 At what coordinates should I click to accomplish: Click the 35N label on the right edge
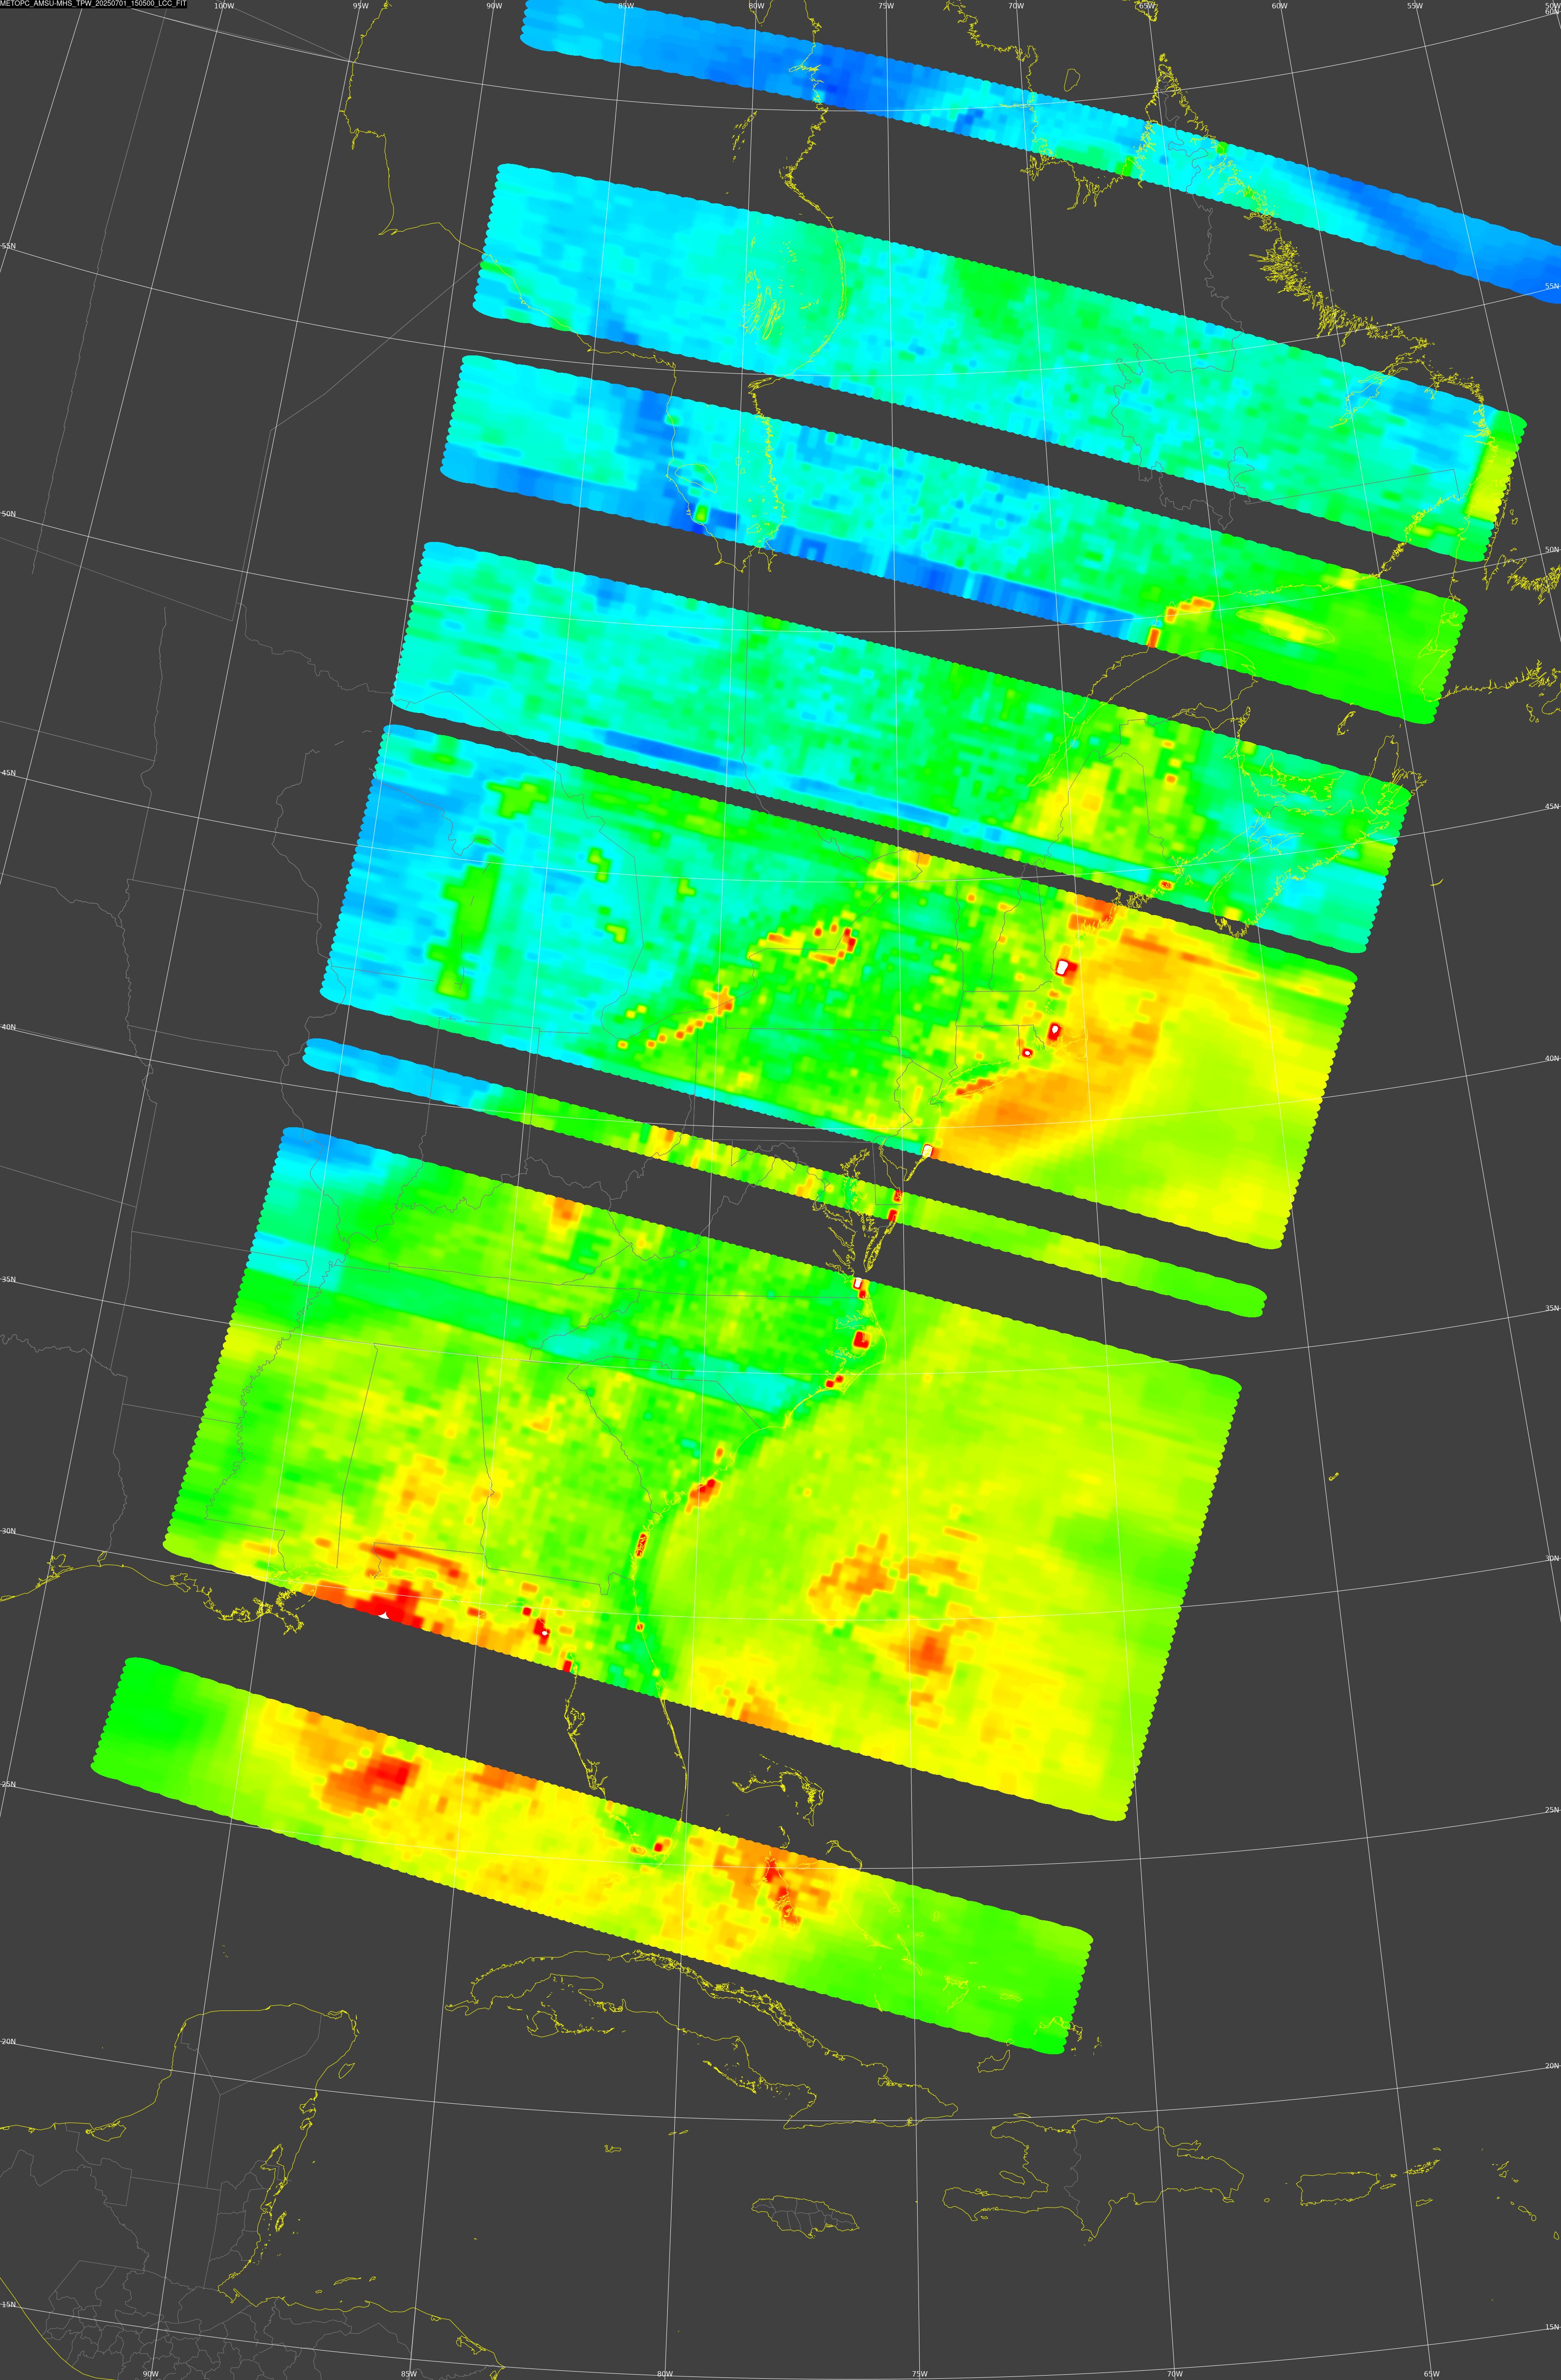coord(1552,1309)
